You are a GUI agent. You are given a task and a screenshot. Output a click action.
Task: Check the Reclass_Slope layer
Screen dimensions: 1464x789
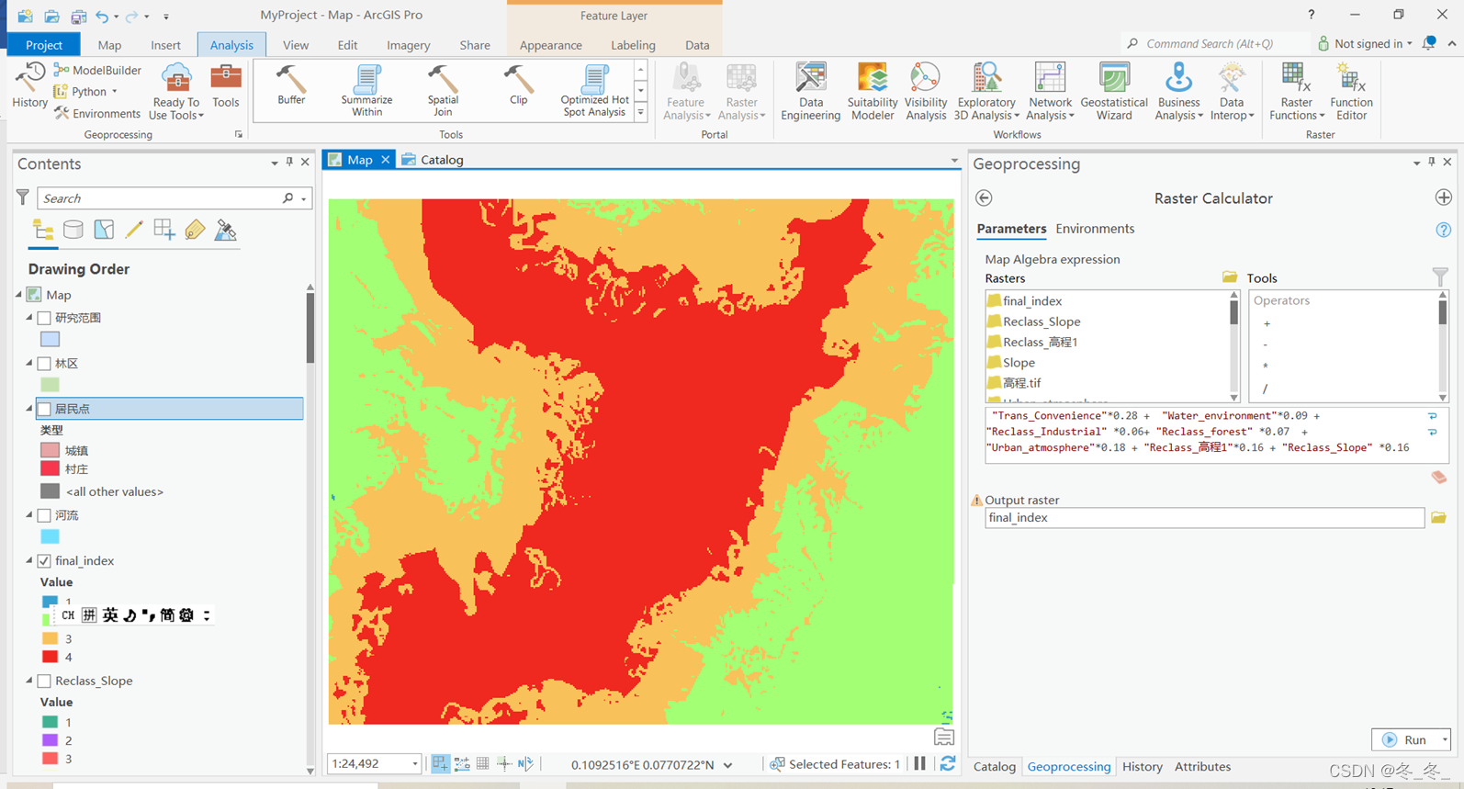click(x=44, y=681)
